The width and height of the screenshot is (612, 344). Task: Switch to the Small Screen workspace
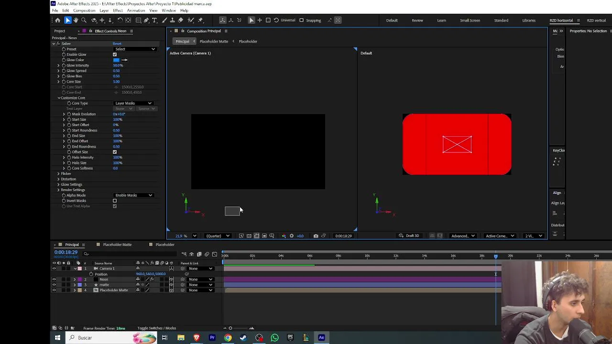click(x=470, y=21)
